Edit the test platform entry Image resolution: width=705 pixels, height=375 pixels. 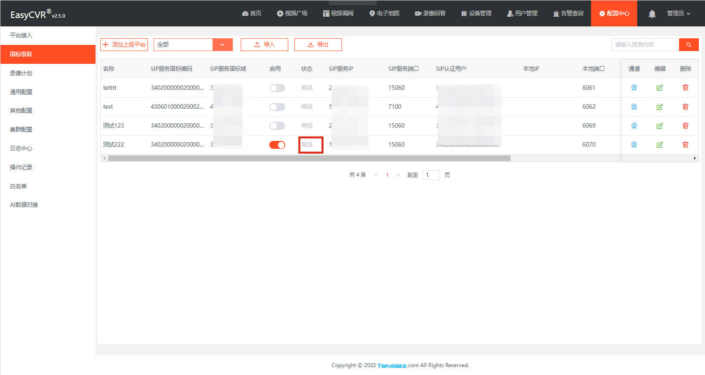[x=660, y=107]
